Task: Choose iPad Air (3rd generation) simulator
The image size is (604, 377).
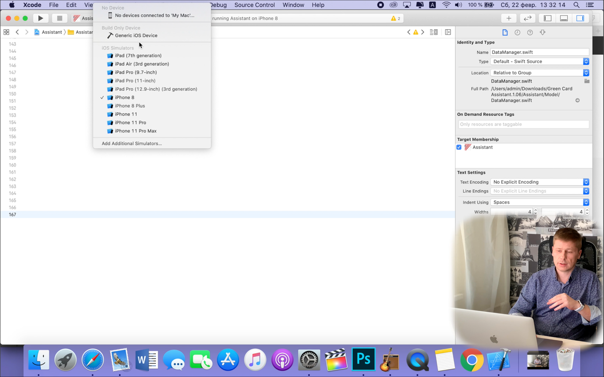Action: (152, 64)
